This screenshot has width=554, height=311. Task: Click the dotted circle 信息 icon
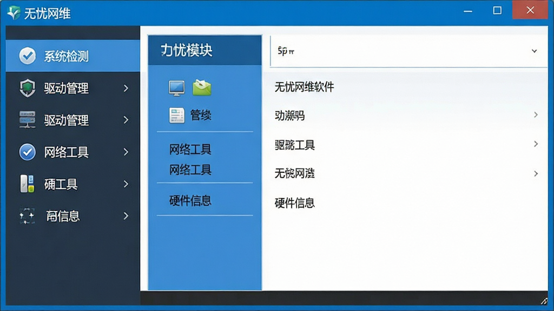click(27, 216)
